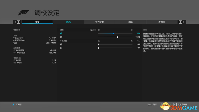Click the Esc key icon
Image resolution: width=199 pixels, height=112 pixels.
tap(150, 105)
